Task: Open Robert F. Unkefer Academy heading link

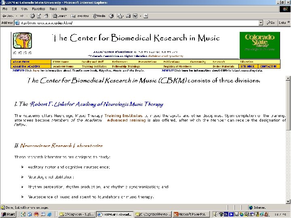Action: pos(97,104)
